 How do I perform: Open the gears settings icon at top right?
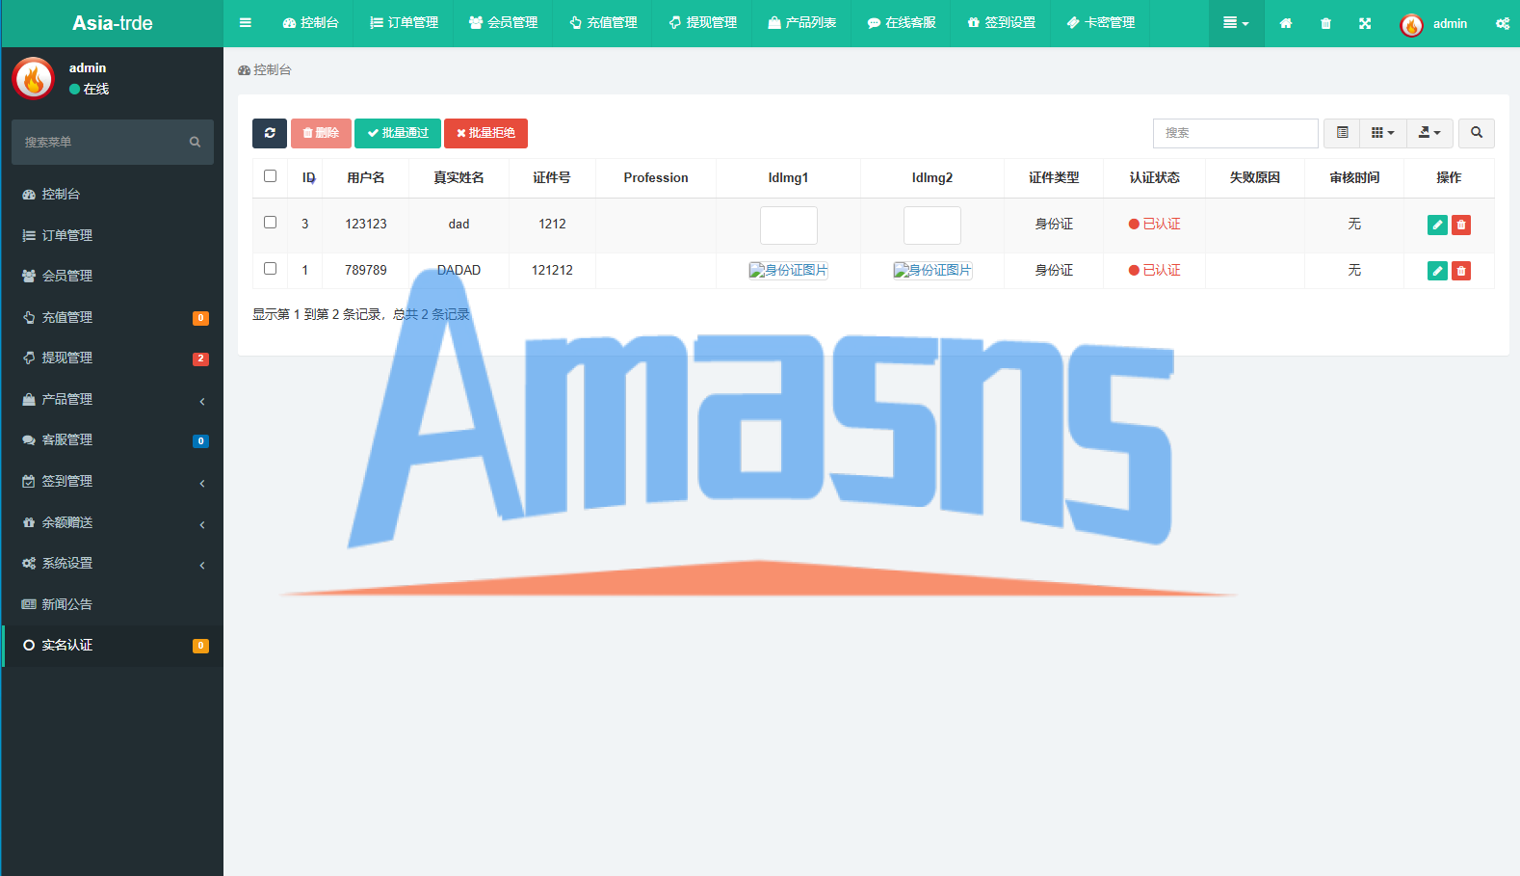(x=1503, y=23)
